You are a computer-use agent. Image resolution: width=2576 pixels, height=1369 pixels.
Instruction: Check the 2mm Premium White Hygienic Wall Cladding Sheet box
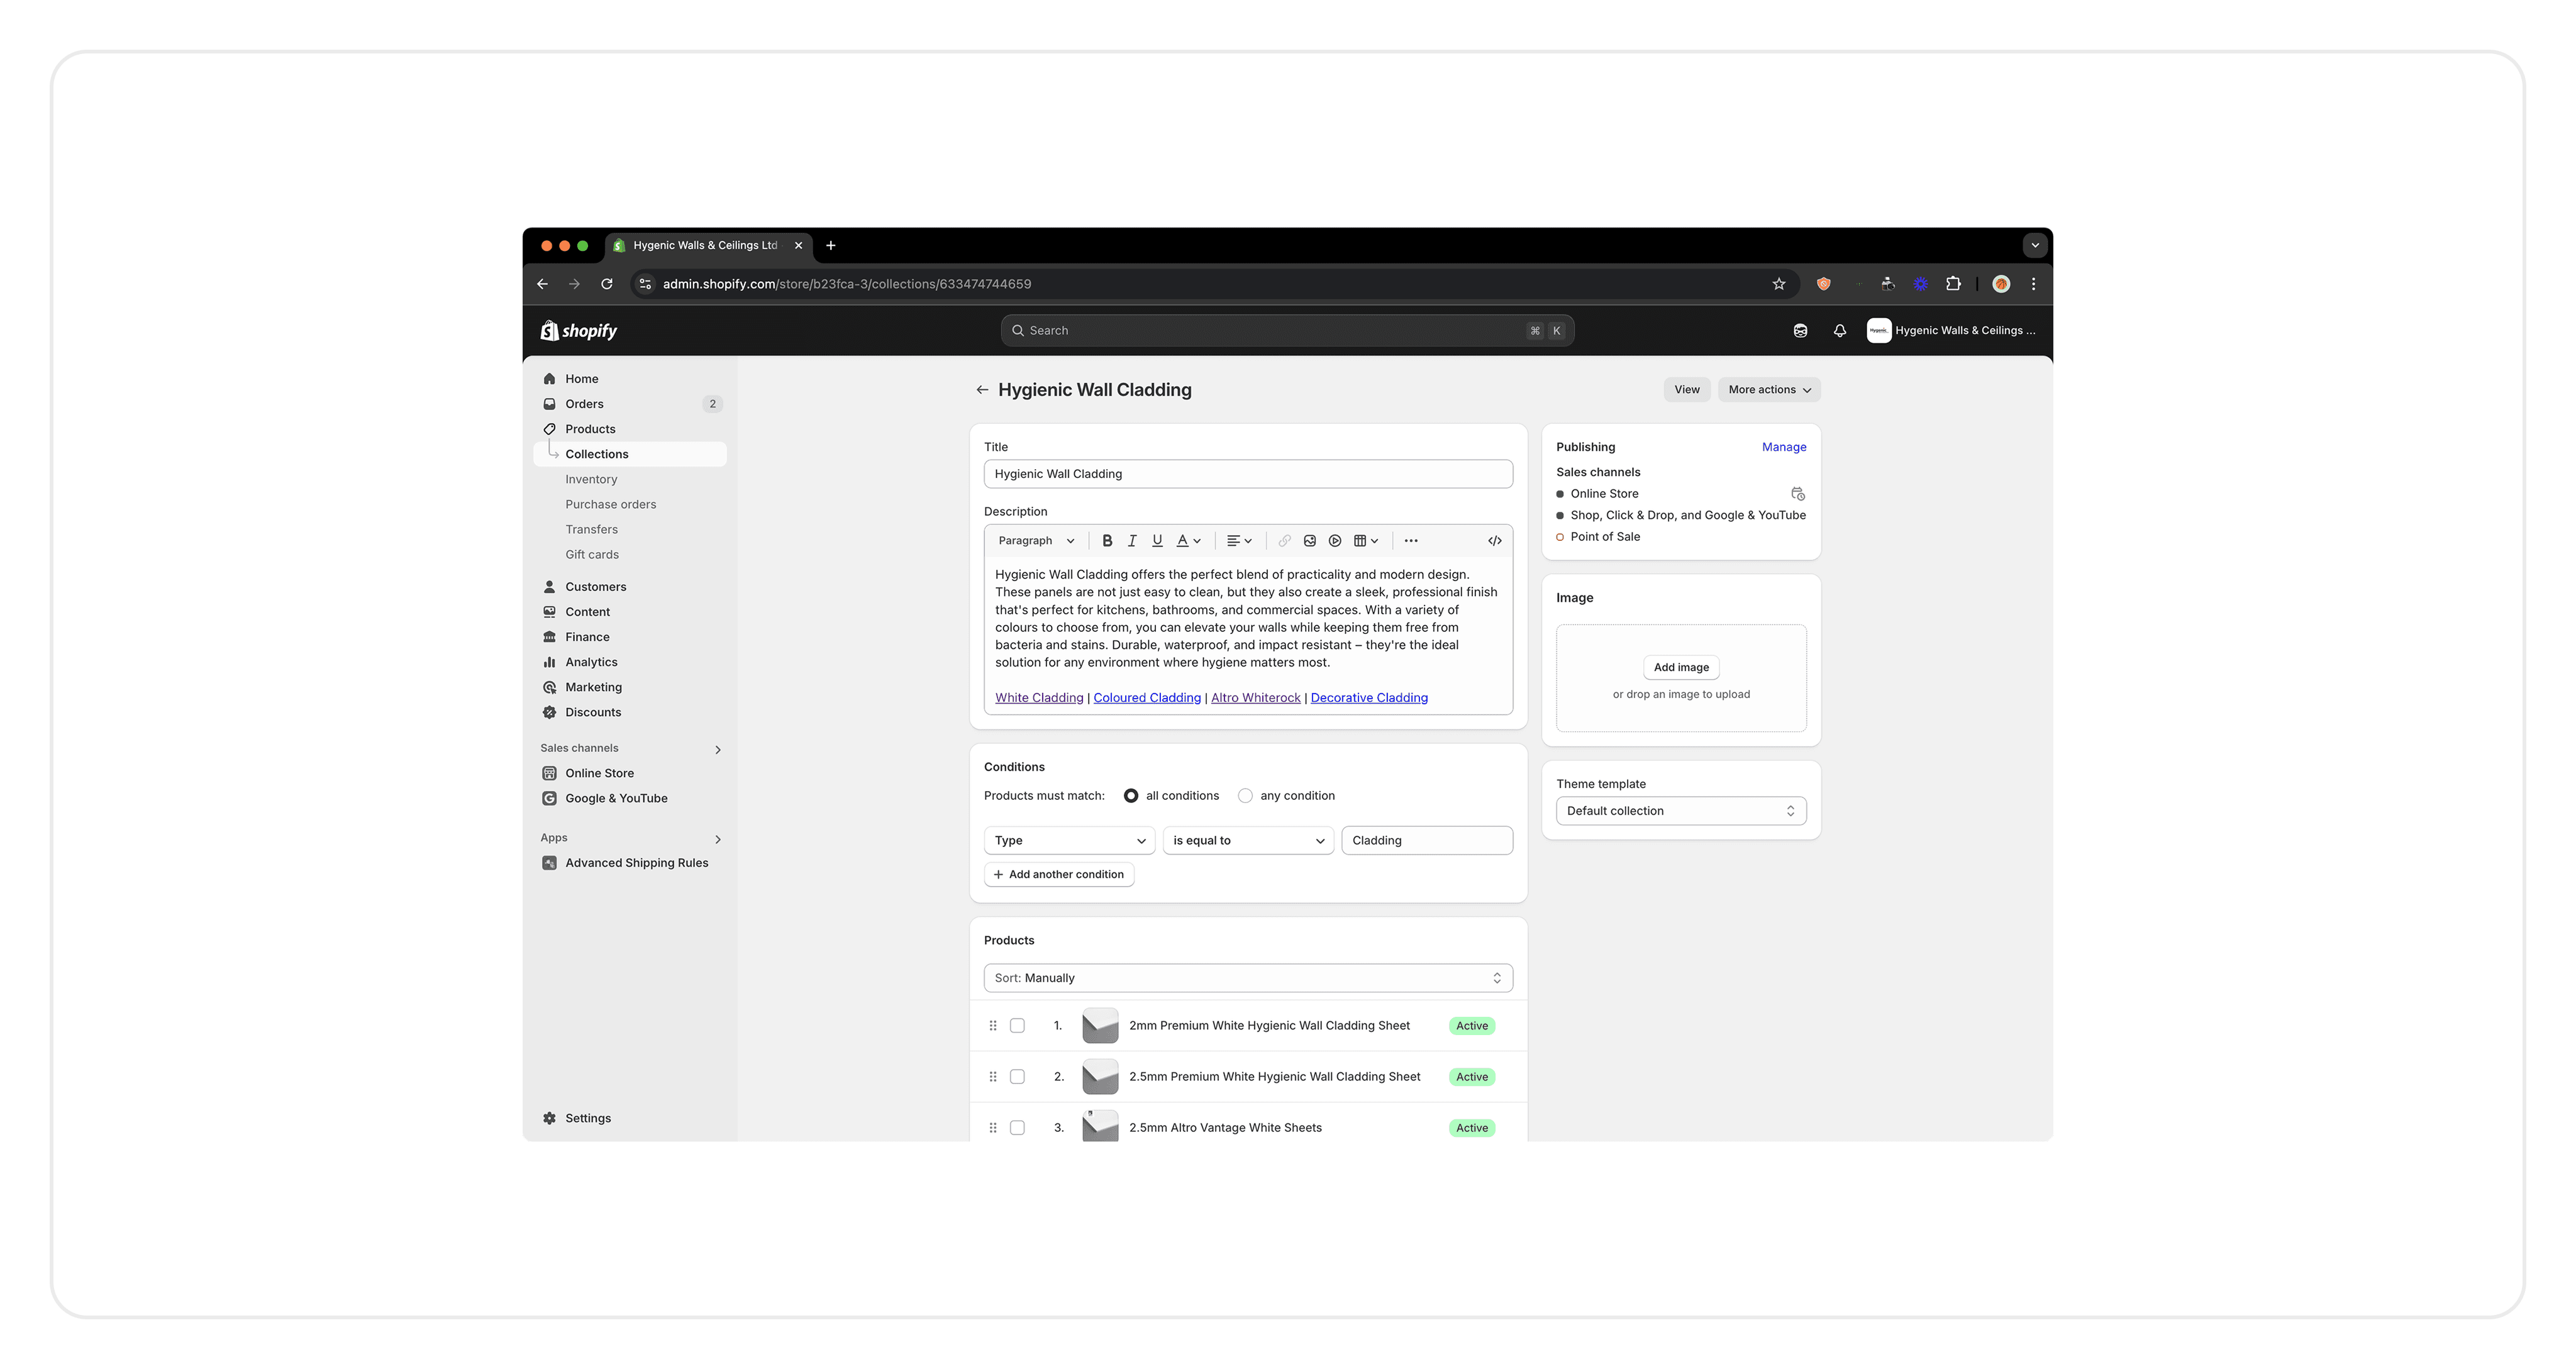1017,1026
